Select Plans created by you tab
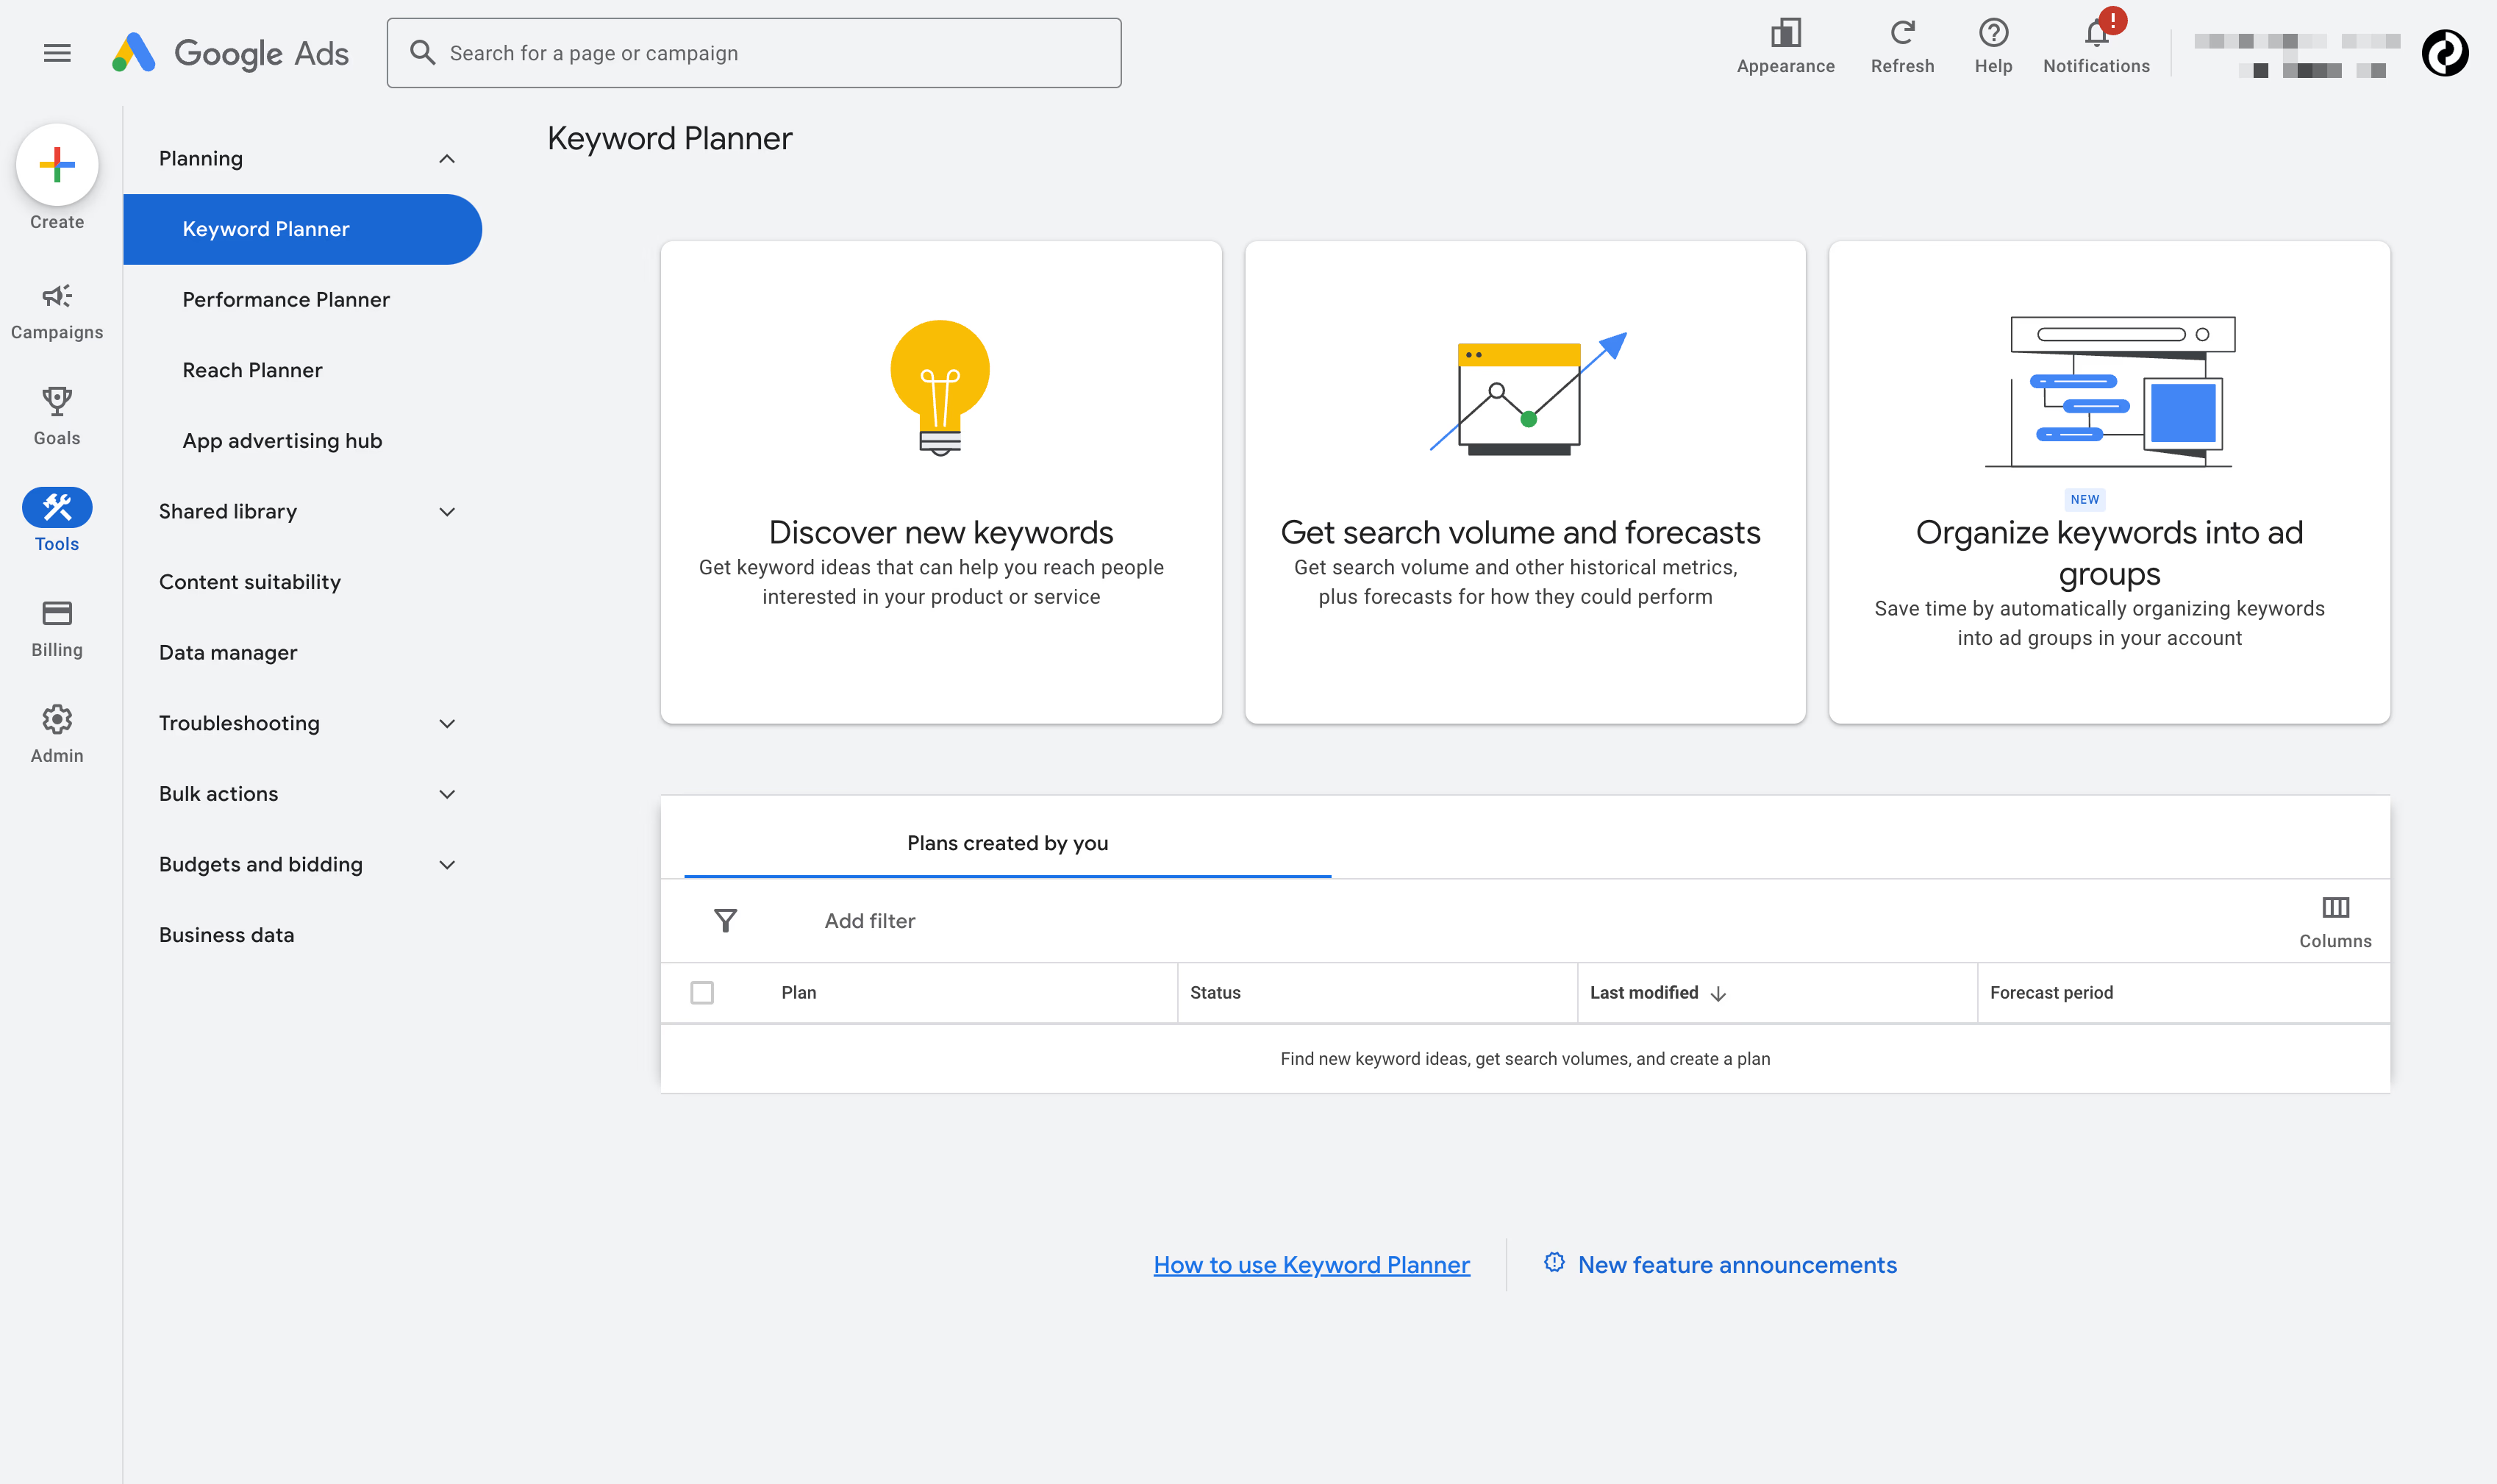 1007,843
